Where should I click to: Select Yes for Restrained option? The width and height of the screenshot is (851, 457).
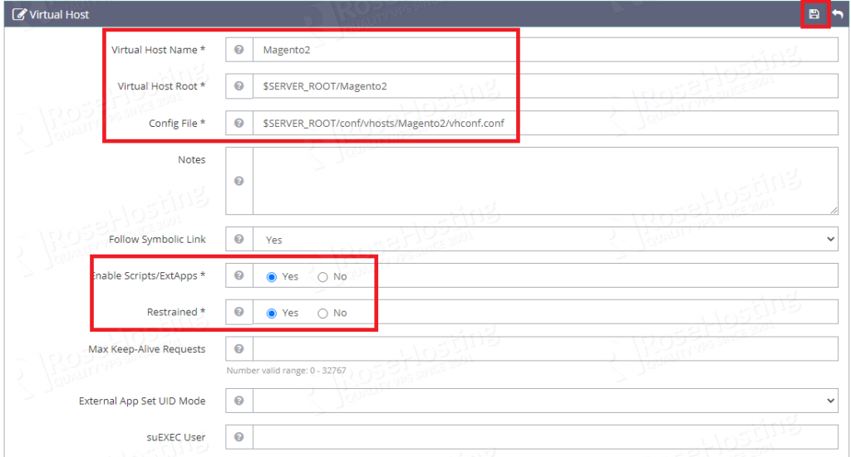(272, 314)
